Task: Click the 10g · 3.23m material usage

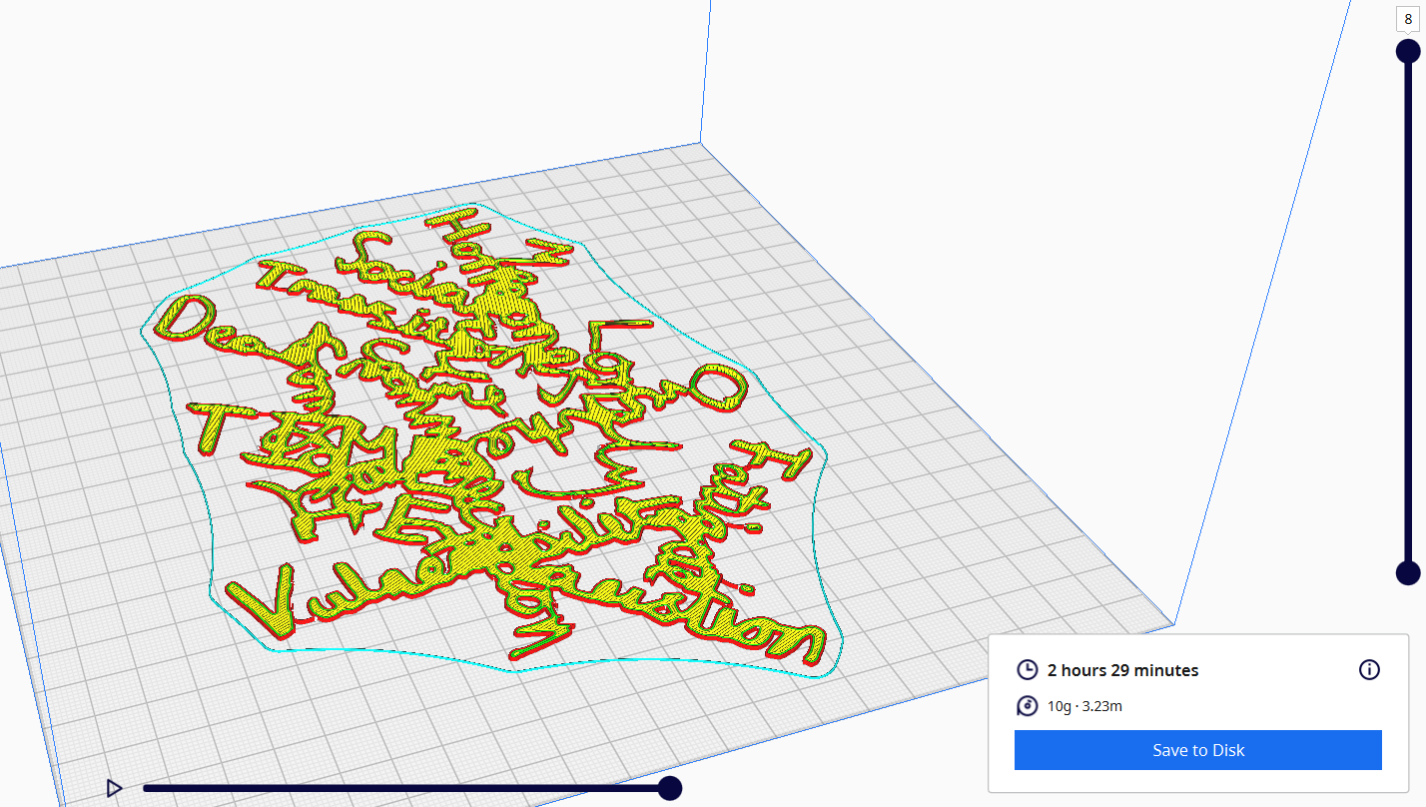Action: click(x=1084, y=706)
